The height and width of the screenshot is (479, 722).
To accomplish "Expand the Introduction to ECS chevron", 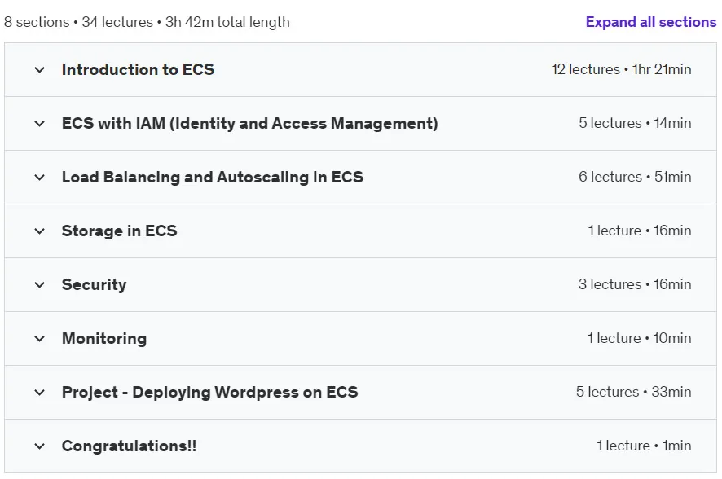I will pos(40,70).
